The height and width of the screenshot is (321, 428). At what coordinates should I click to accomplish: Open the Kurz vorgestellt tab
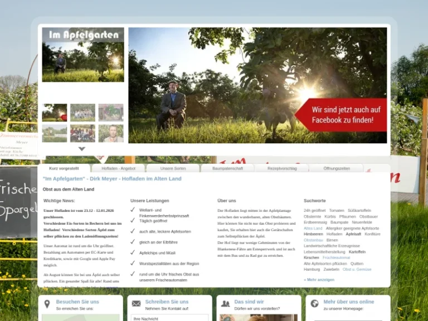pyautogui.click(x=64, y=168)
